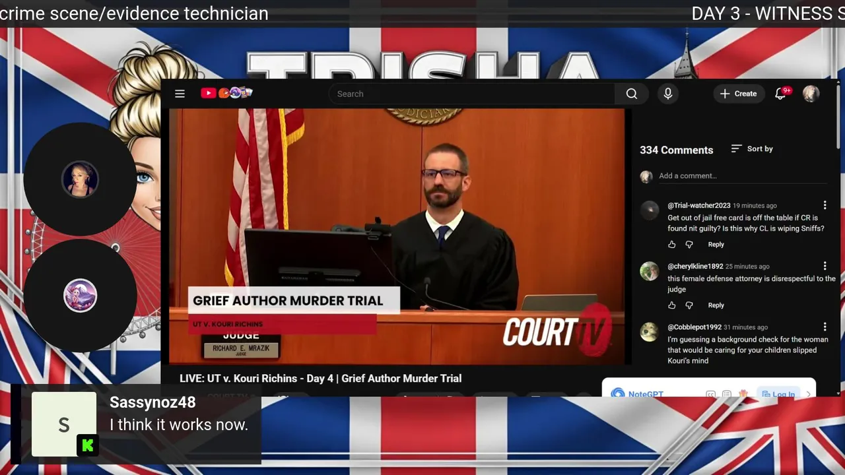Click the magnifying glass search button
Screen dimensions: 845x475
(x=632, y=94)
